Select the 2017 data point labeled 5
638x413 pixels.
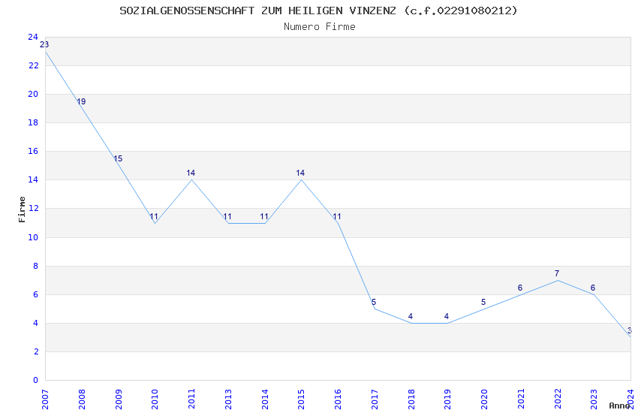pyautogui.click(x=374, y=302)
